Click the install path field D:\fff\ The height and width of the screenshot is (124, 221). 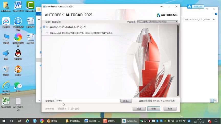[x=88, y=101]
